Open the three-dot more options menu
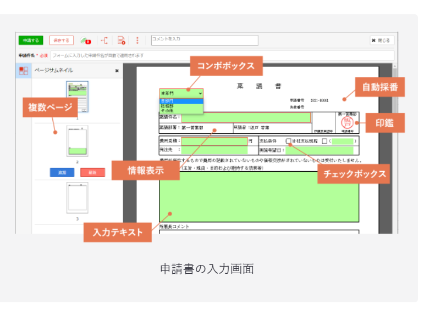 coord(137,41)
